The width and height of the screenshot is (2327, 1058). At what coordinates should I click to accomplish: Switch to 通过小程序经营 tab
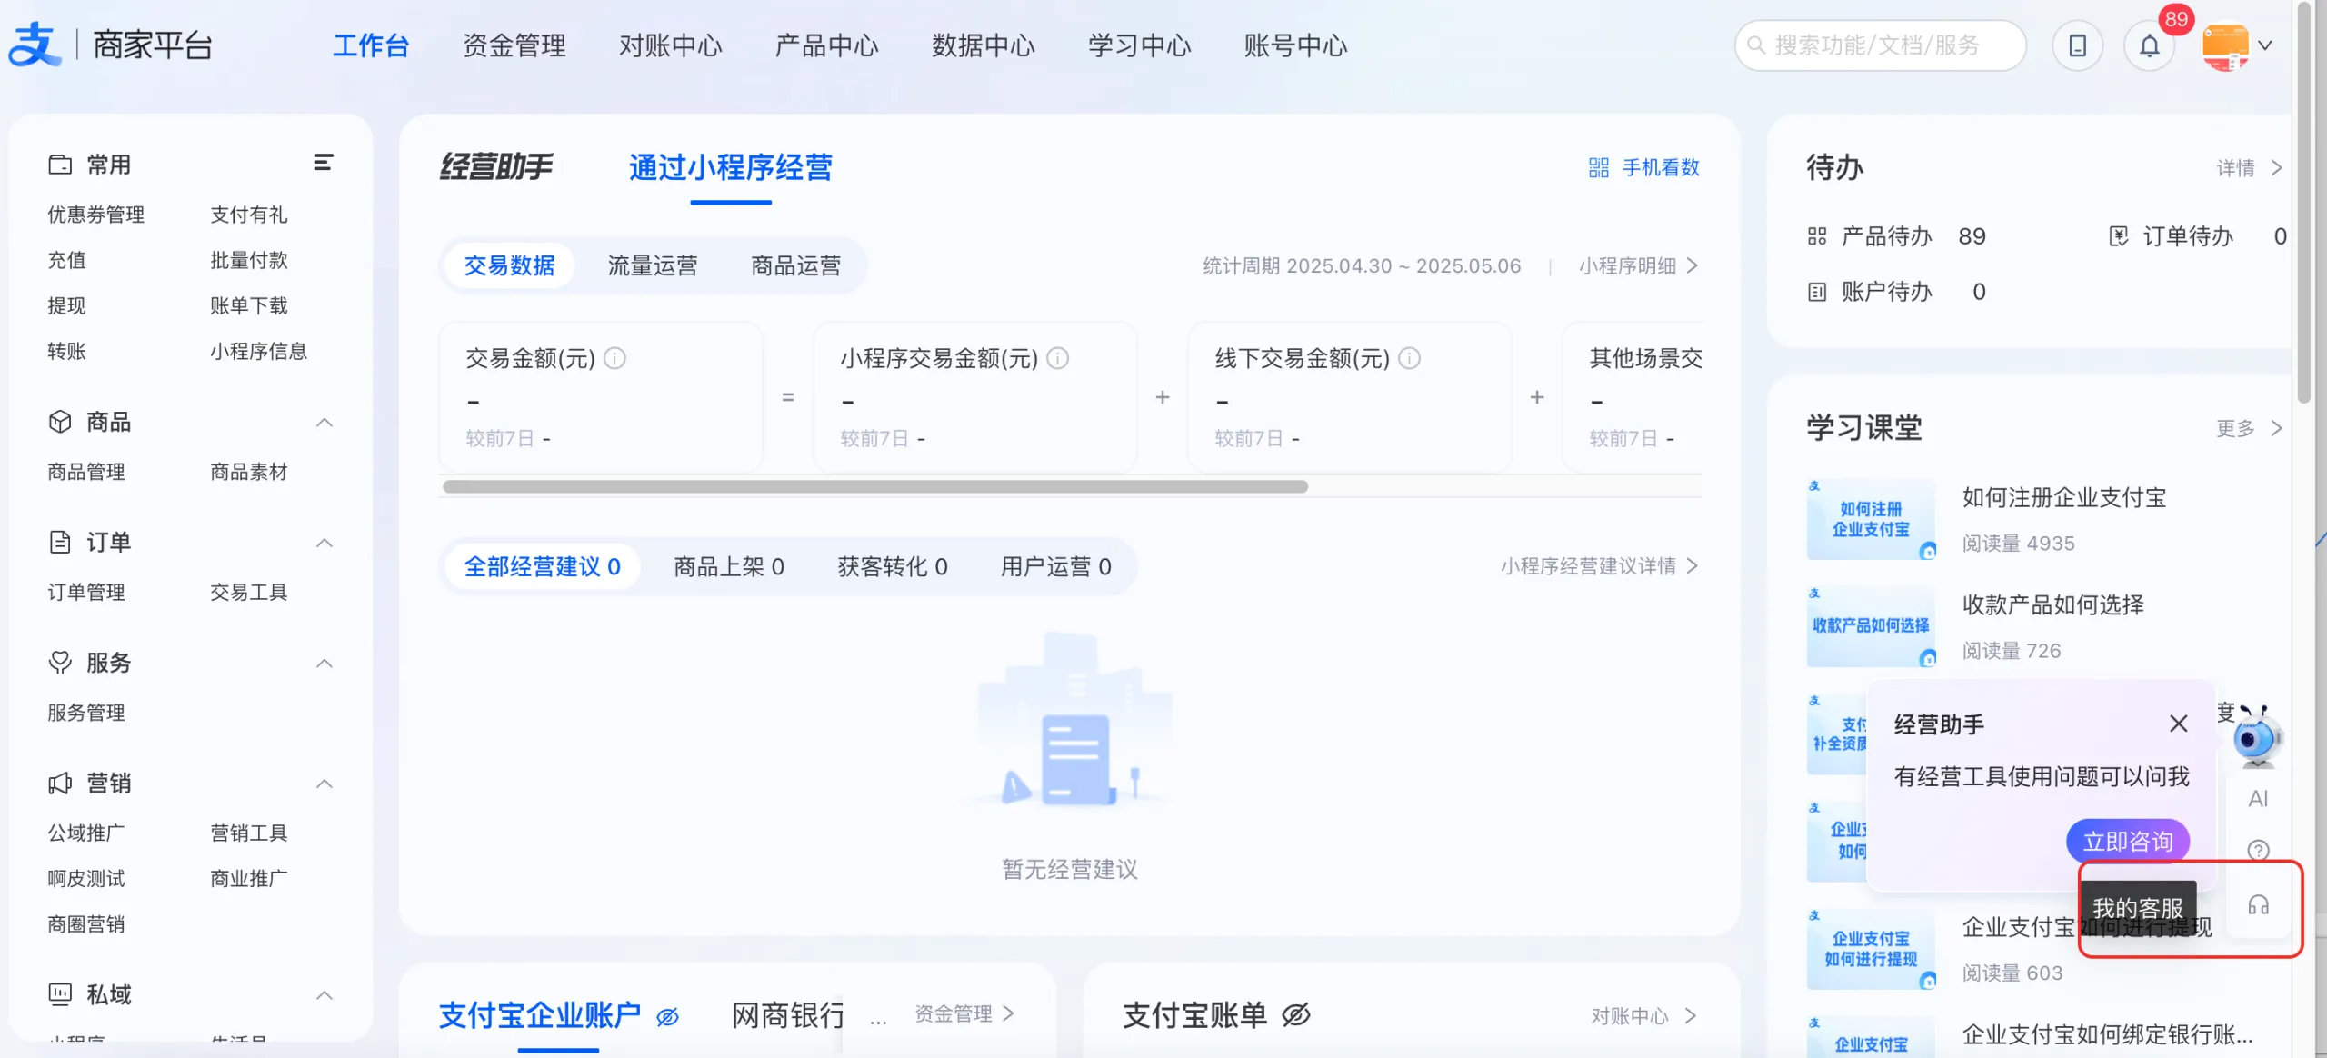tap(730, 167)
